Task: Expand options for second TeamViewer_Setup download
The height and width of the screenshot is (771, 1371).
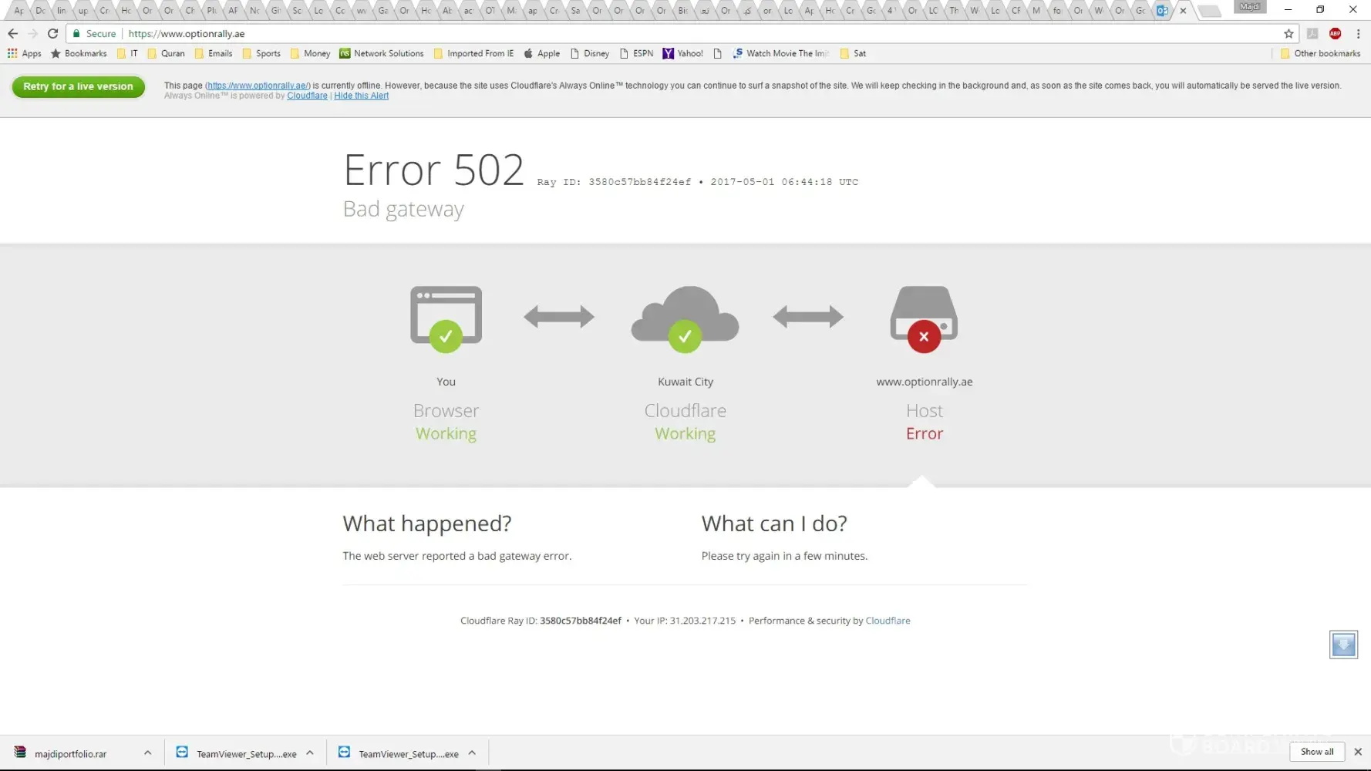Action: (472, 753)
